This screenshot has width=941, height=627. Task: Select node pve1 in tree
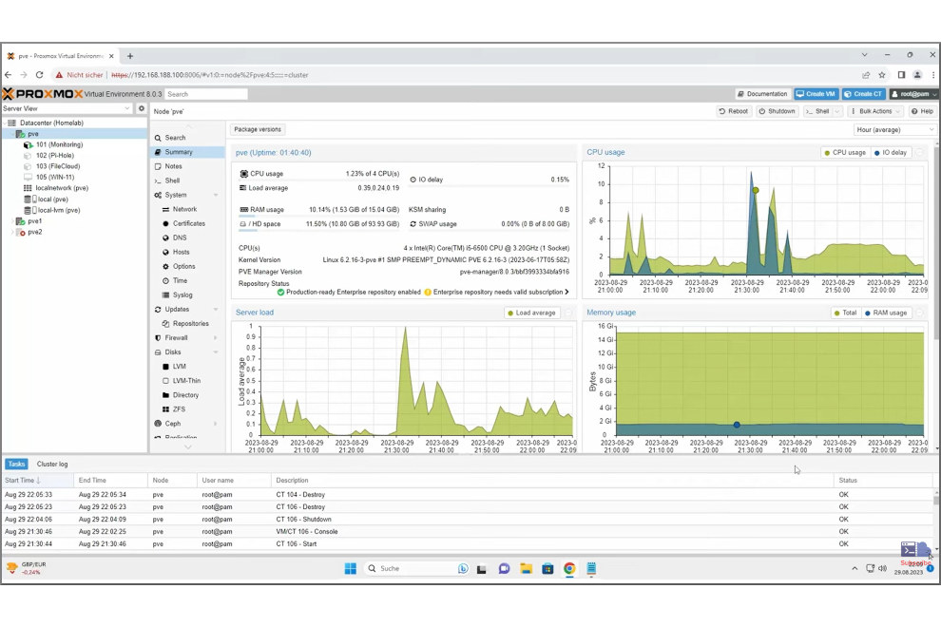(x=34, y=220)
